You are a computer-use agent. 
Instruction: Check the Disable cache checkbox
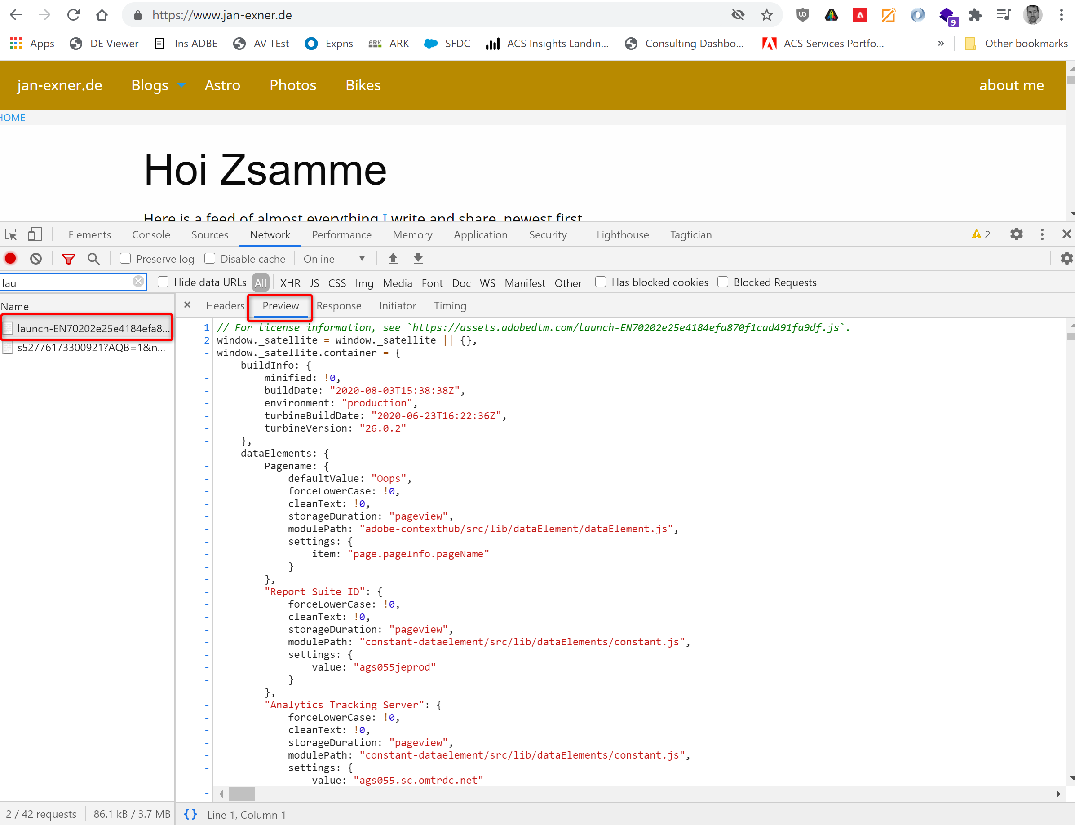(210, 259)
